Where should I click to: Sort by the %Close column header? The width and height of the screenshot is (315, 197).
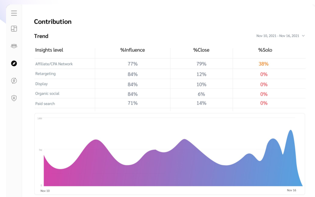(x=201, y=50)
